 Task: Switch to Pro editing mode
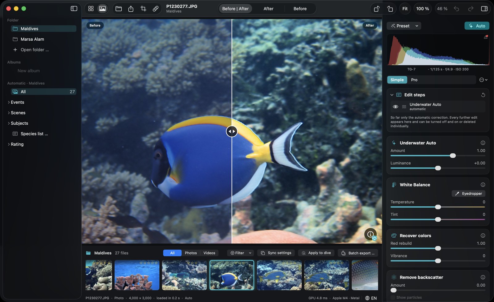click(x=414, y=80)
